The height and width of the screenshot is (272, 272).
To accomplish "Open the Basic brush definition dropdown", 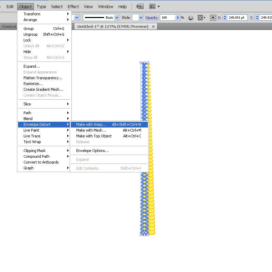I will [x=117, y=18].
